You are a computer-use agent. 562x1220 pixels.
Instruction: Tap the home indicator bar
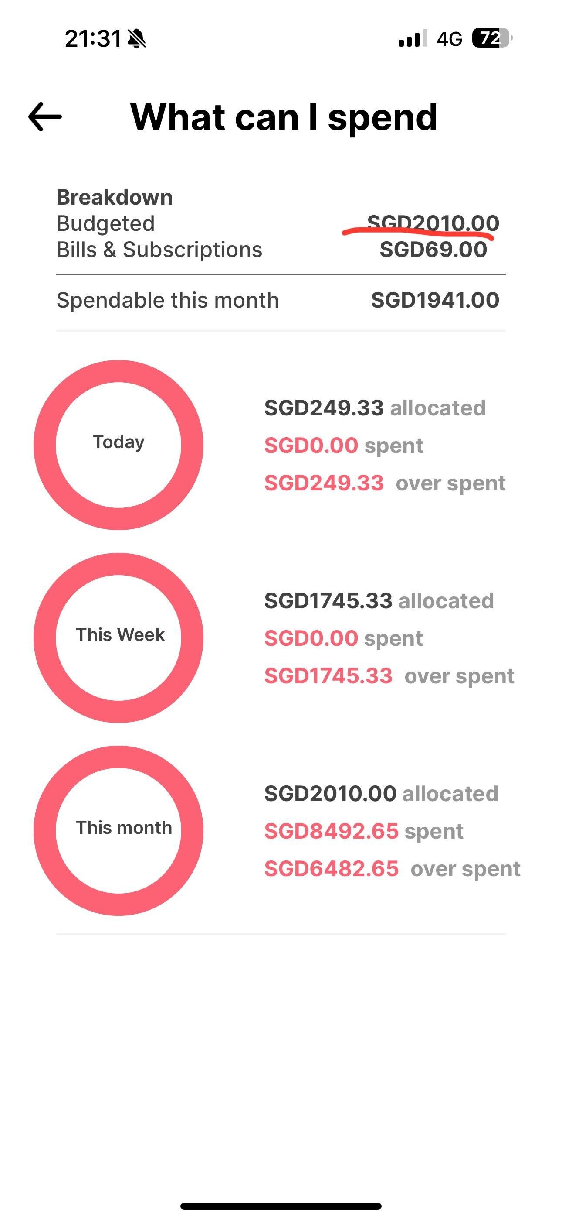[281, 1206]
